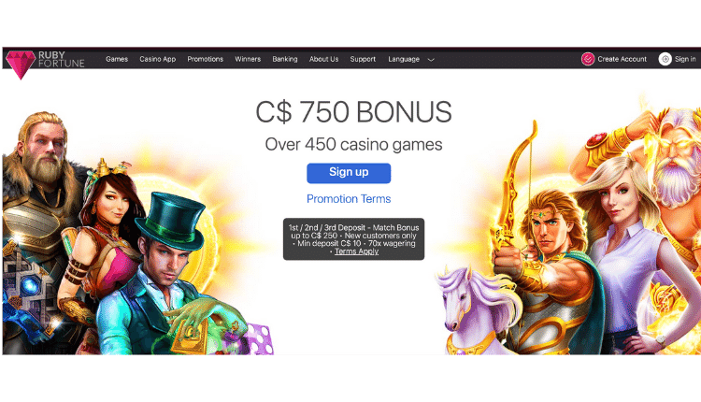Click the pink Create Account checkmark icon

pos(588,59)
